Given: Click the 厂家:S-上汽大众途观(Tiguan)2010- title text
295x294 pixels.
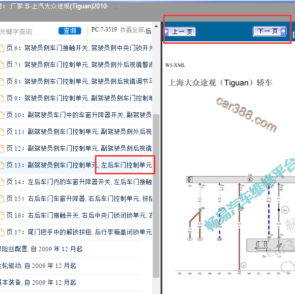Looking at the screenshot, I should 59,6.
